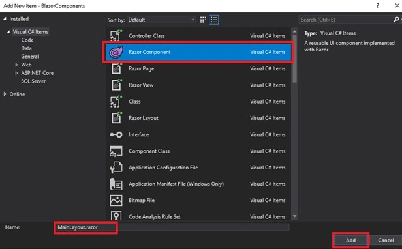Click the Cancel button
402x249 pixels.
pos(386,240)
